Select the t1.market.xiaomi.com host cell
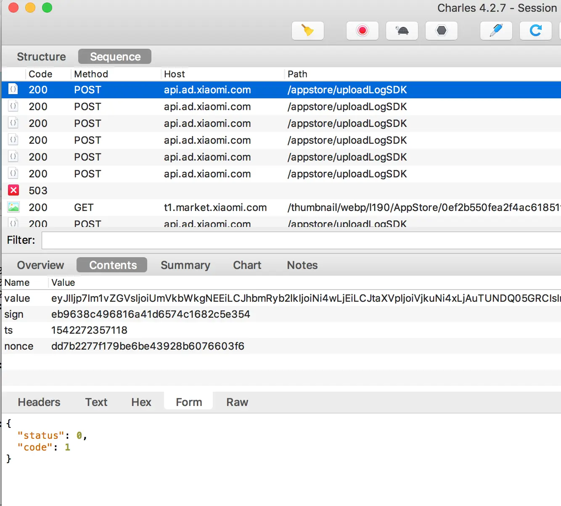The height and width of the screenshot is (506, 561). coord(215,207)
